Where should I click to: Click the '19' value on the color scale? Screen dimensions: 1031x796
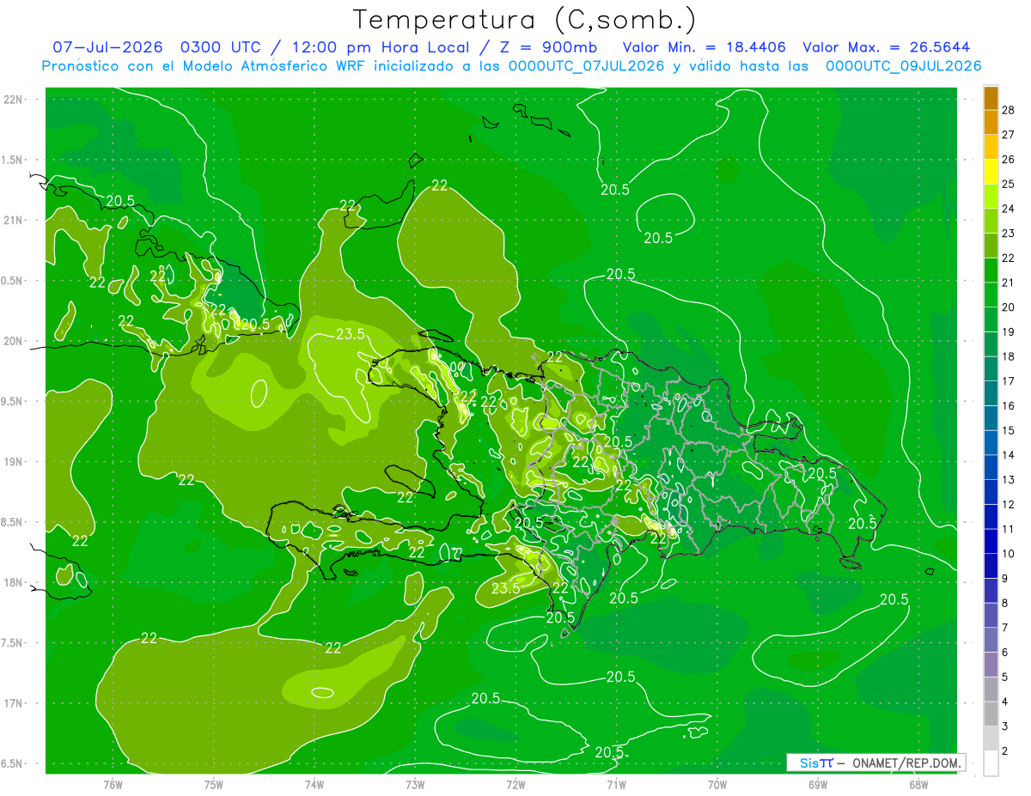click(x=1009, y=331)
